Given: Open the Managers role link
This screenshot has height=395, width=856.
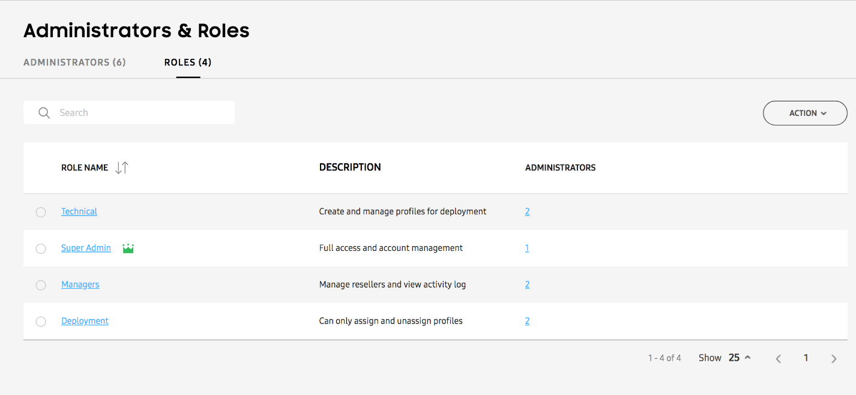Looking at the screenshot, I should [x=80, y=285].
